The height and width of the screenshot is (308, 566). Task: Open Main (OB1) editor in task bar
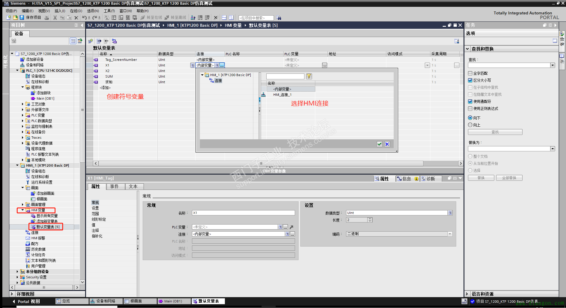(x=173, y=301)
